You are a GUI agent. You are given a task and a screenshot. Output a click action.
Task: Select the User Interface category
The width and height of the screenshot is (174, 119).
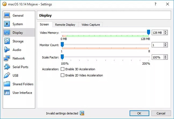(x=22, y=93)
